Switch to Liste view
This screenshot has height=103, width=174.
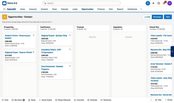pyautogui.click(x=147, y=17)
